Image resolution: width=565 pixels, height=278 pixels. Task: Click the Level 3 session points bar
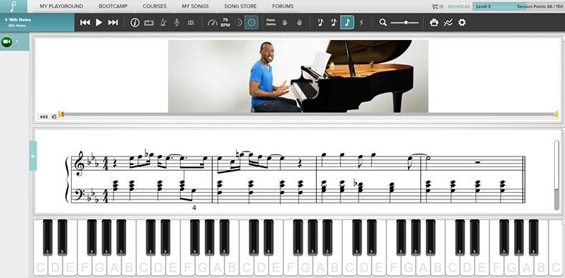tap(518, 6)
